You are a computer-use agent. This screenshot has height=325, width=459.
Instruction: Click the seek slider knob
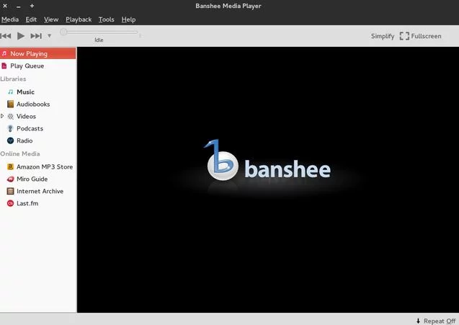63,32
